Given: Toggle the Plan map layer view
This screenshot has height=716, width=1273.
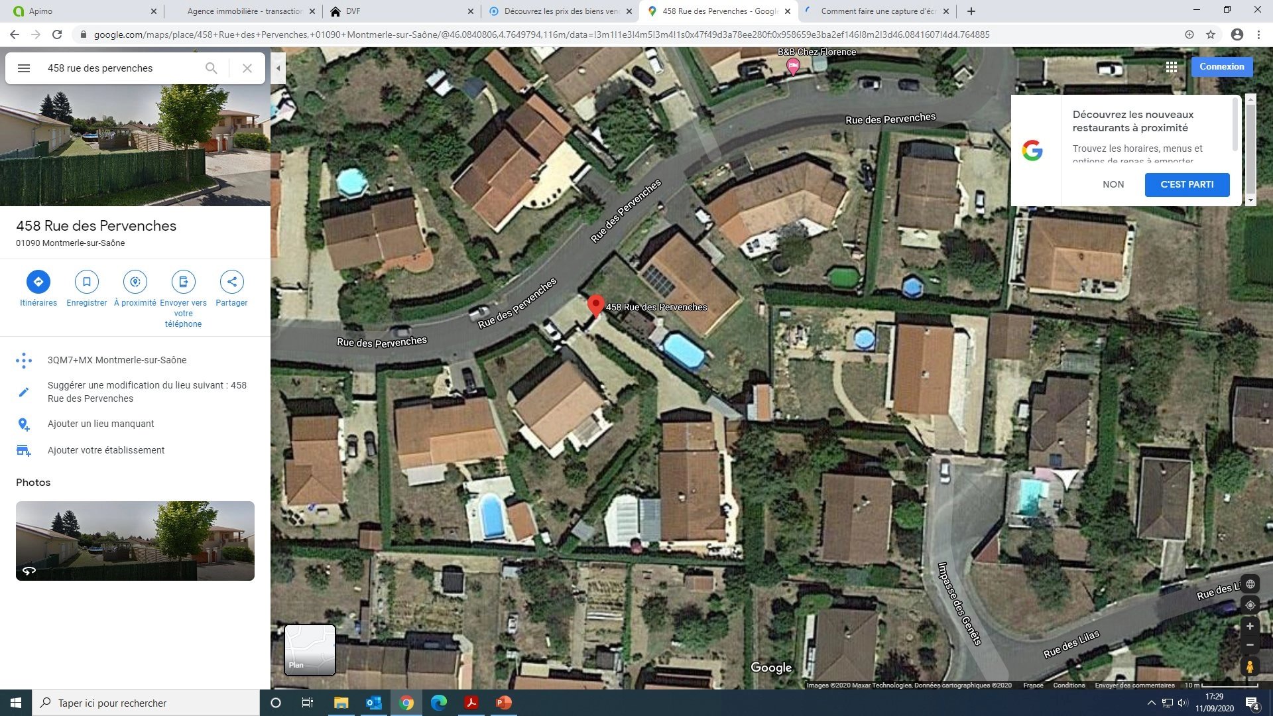Looking at the screenshot, I should tap(310, 650).
